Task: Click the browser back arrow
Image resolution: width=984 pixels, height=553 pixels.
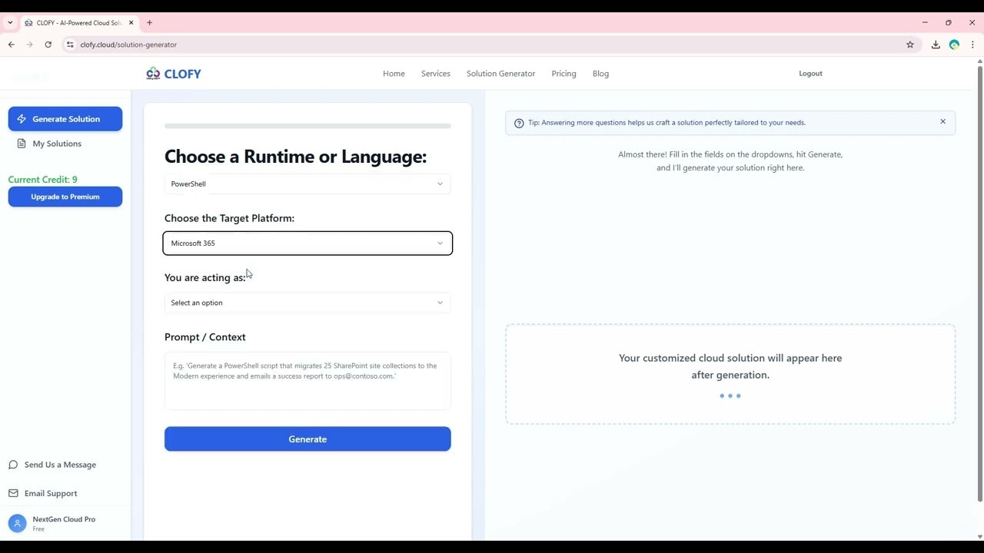Action: (11, 45)
